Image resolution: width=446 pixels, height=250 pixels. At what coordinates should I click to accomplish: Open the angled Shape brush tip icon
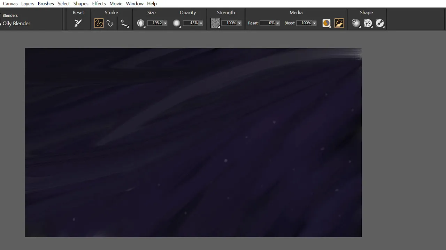pos(380,23)
